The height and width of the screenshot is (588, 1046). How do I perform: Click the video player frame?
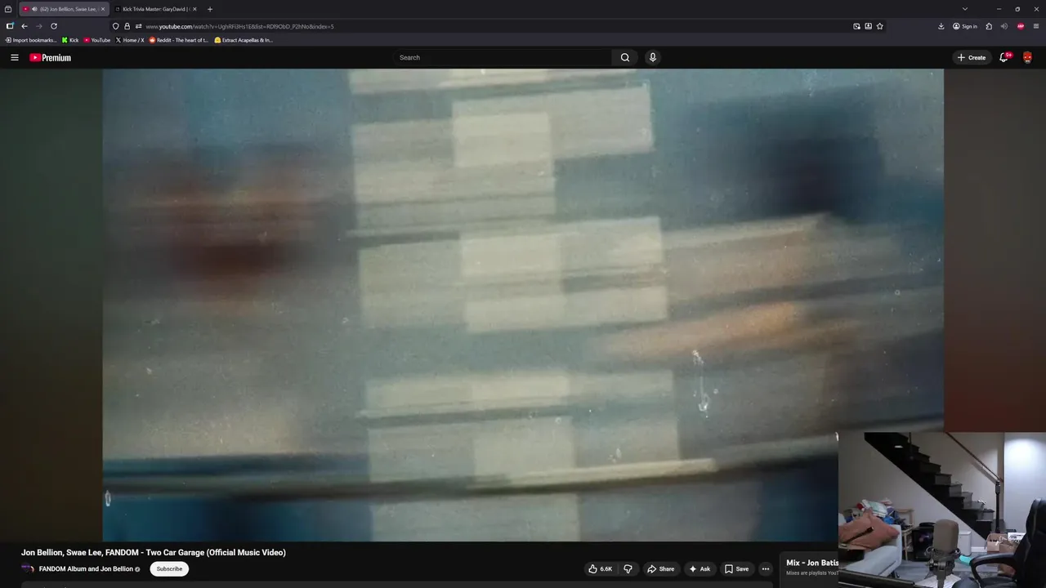pos(523,305)
